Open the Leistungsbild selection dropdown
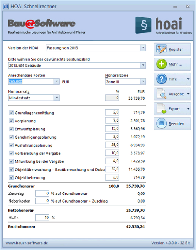 point(143,66)
